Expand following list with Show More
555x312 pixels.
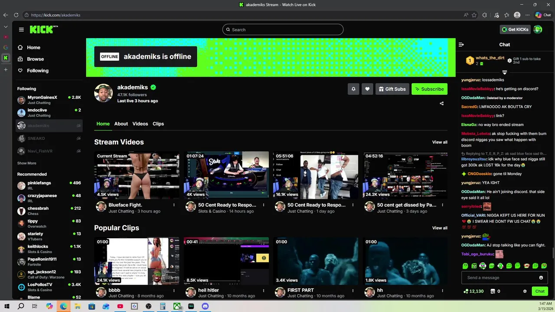coord(27,163)
